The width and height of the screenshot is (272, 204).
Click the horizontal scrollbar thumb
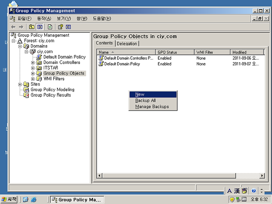[x=169, y=176]
